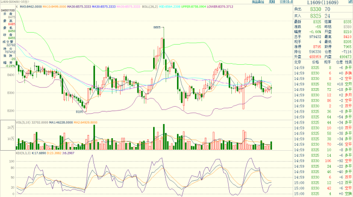Select the 持仓 707412 value in left panel
Screen dimensions: 353x197
click(10, 52)
